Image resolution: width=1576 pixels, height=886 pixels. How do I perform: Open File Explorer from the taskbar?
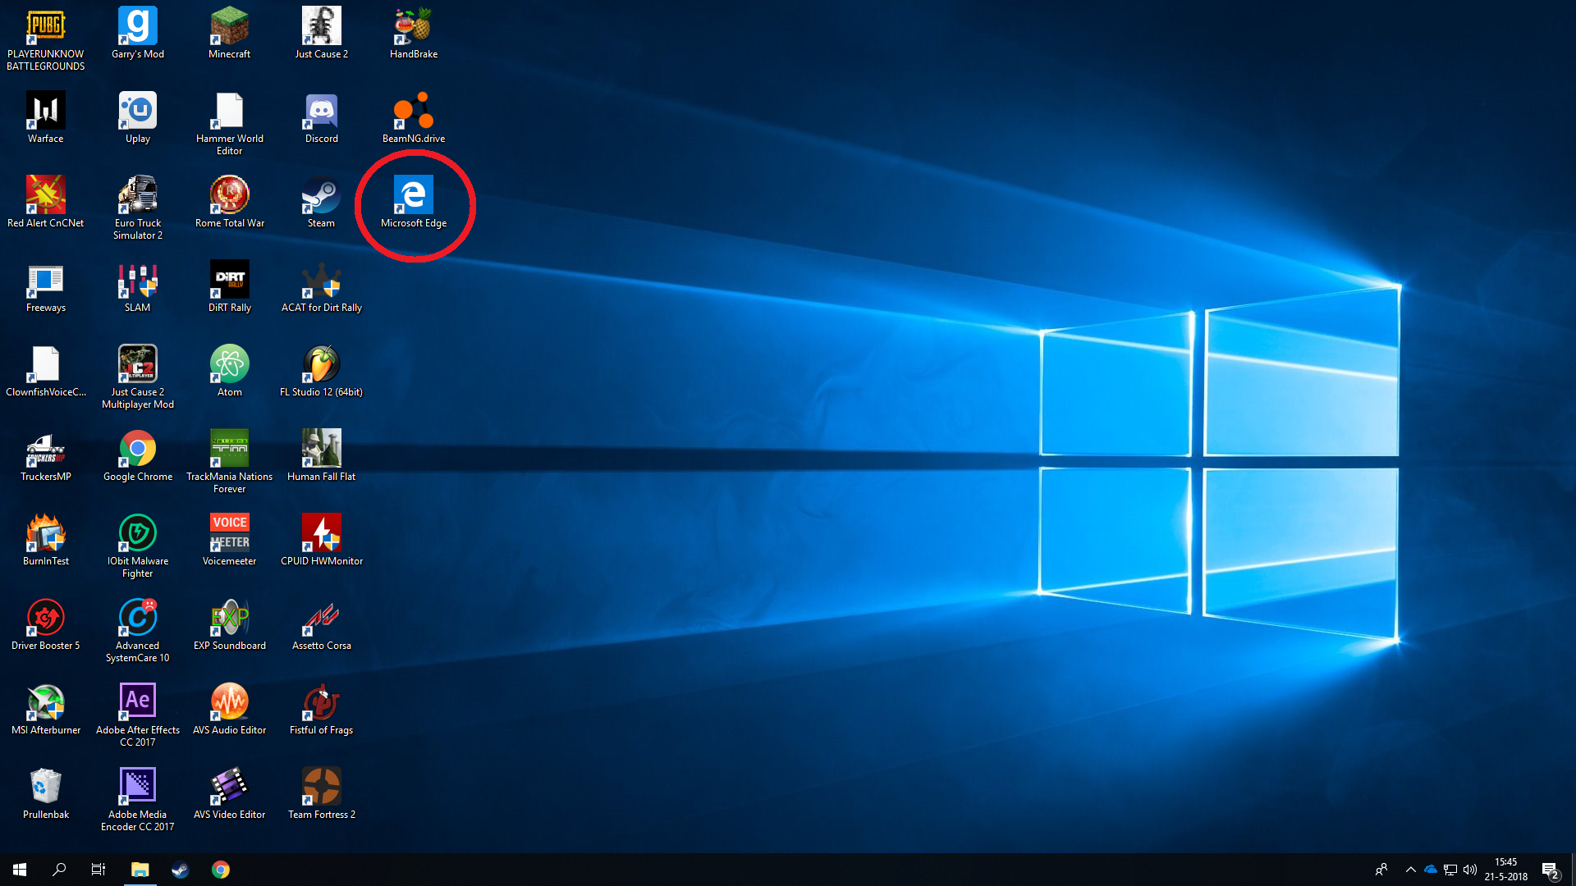pyautogui.click(x=140, y=870)
